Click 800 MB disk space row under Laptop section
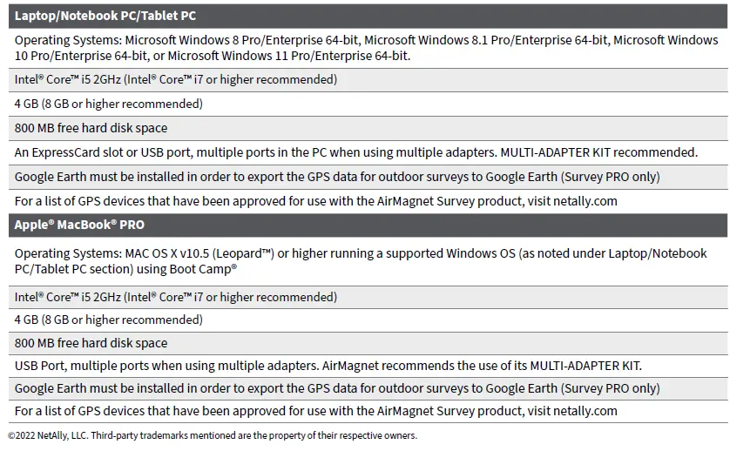The height and width of the screenshot is (451, 730). [91, 129]
